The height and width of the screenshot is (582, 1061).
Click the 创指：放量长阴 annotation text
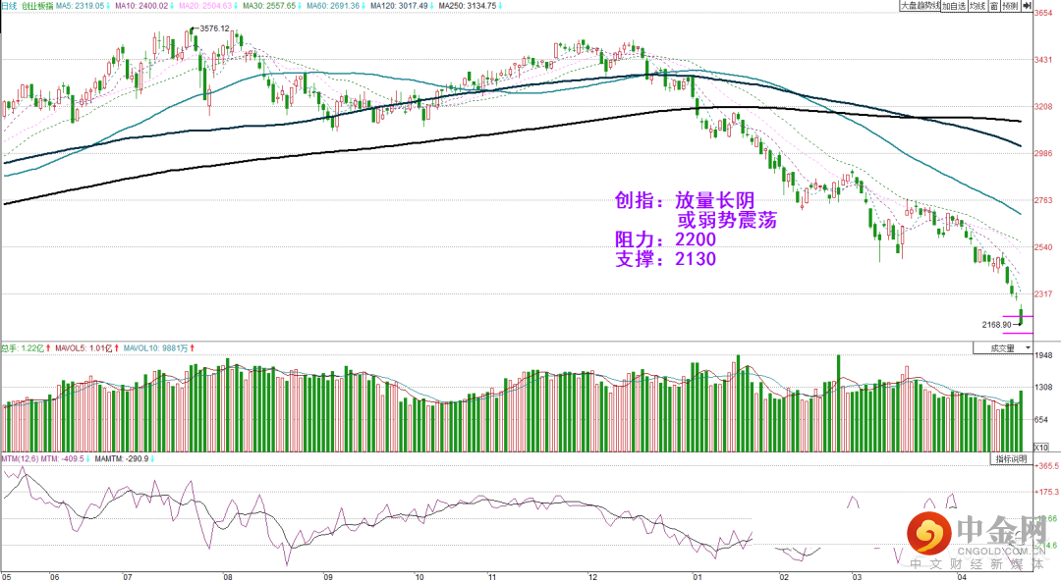coord(684,200)
